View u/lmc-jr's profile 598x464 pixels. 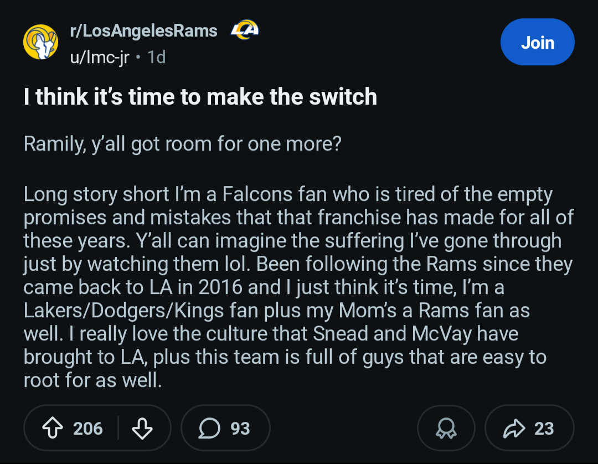(99, 57)
